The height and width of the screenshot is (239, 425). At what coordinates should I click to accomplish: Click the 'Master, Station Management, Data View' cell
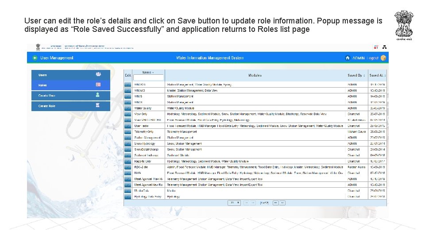[x=192, y=90]
